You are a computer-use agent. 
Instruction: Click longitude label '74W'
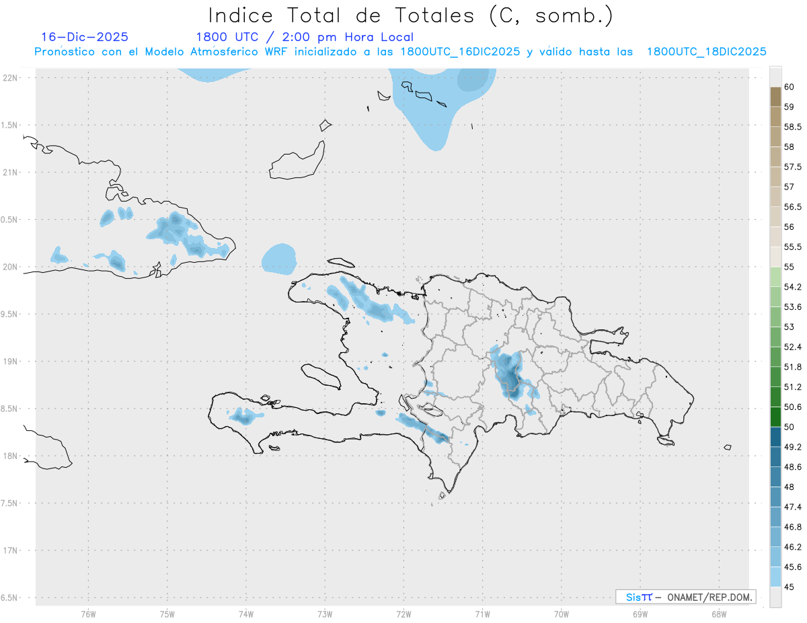tap(246, 614)
